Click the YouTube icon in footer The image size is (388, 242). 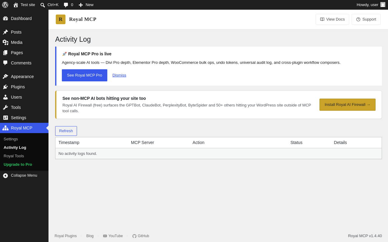[x=105, y=236]
